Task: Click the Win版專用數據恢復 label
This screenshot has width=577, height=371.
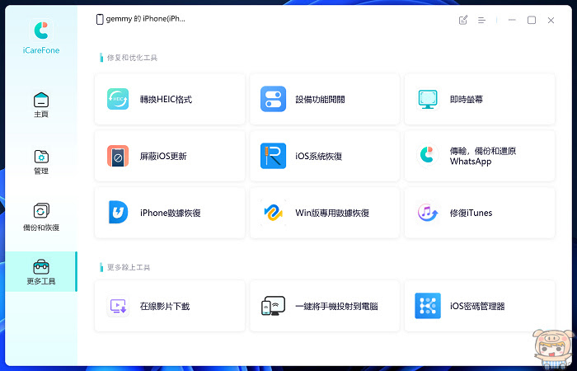Action: tap(332, 213)
